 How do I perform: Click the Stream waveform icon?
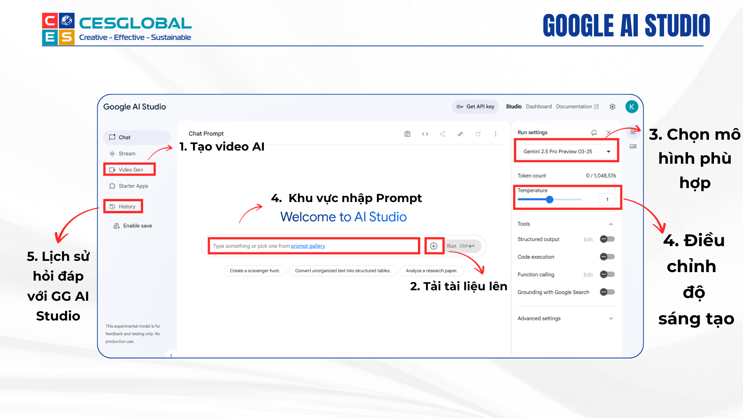pyautogui.click(x=112, y=154)
